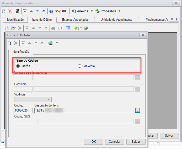Open Unidade de Atendimento tab
Image resolution: width=182 pixels, height=149 pixels.
coord(116,20)
